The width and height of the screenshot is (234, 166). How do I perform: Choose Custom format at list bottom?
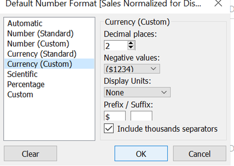click(20, 94)
